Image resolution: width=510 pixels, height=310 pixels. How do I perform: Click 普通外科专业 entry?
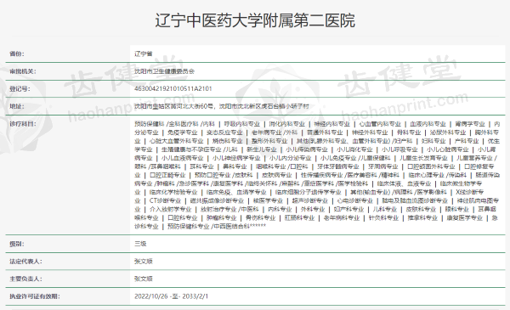pyautogui.click(x=325, y=132)
